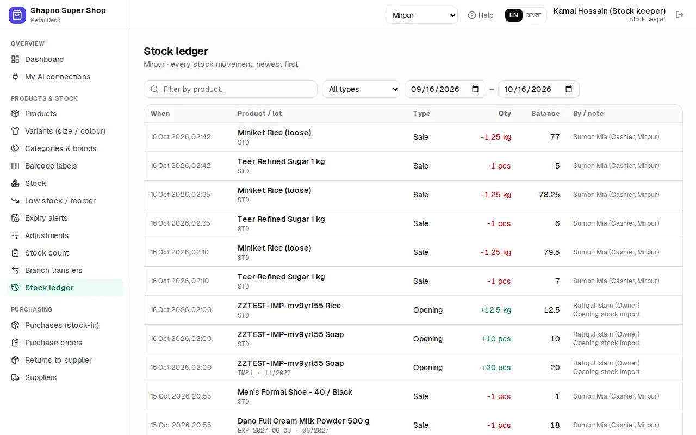Viewport: 696px width, 435px height.
Task: Click the 78.25 balance value
Action: coord(549,195)
